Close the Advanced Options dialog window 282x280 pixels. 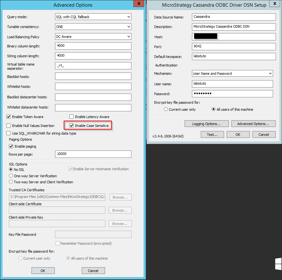click(x=137, y=4)
